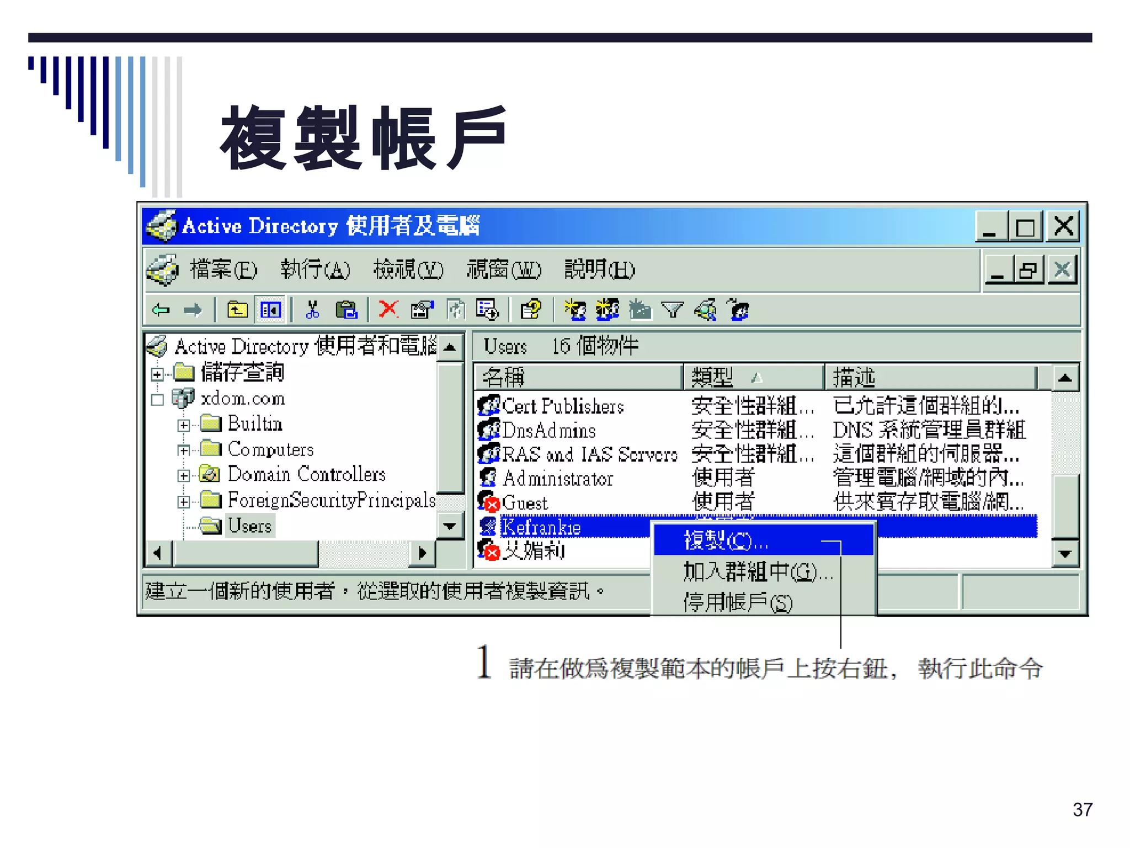The width and height of the screenshot is (1130, 848).
Task: Select the Builtin folder
Action: click(255, 424)
